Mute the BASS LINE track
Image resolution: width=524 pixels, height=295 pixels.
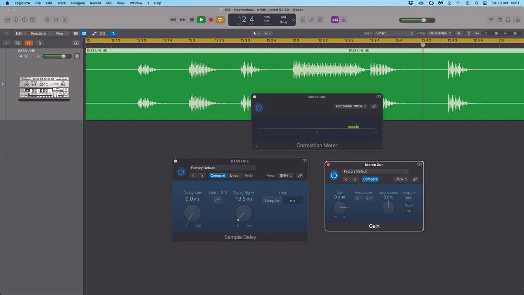[x=20, y=56]
